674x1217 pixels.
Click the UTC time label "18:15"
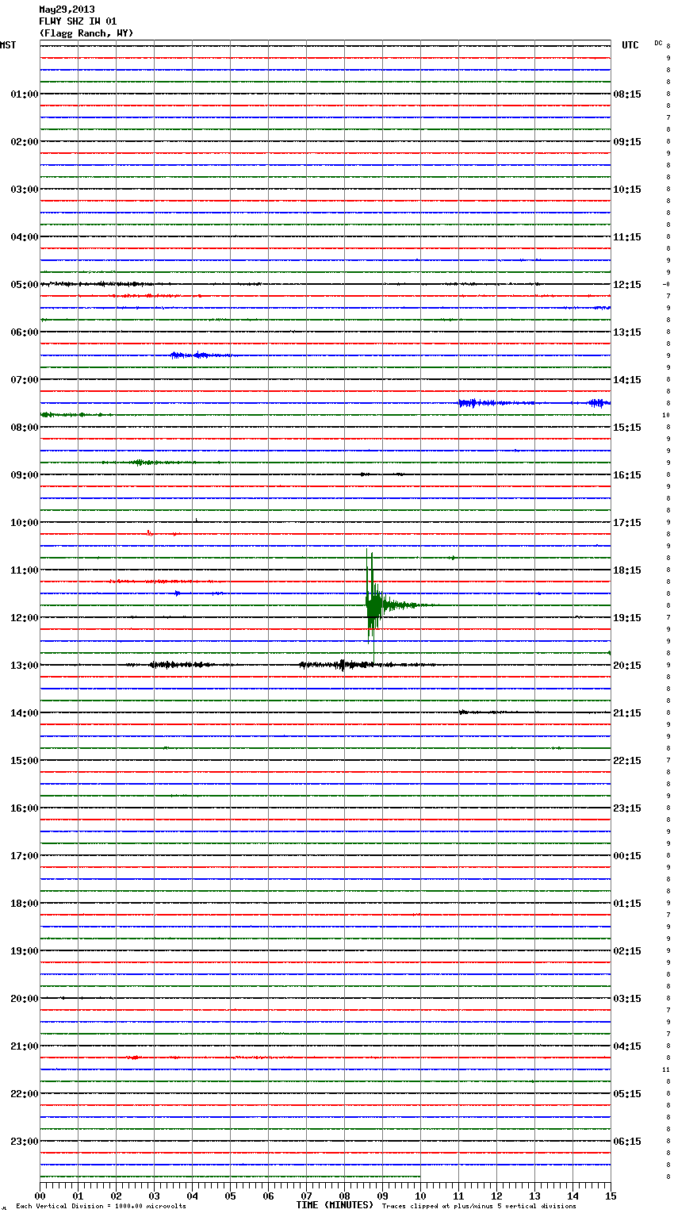[x=627, y=570]
